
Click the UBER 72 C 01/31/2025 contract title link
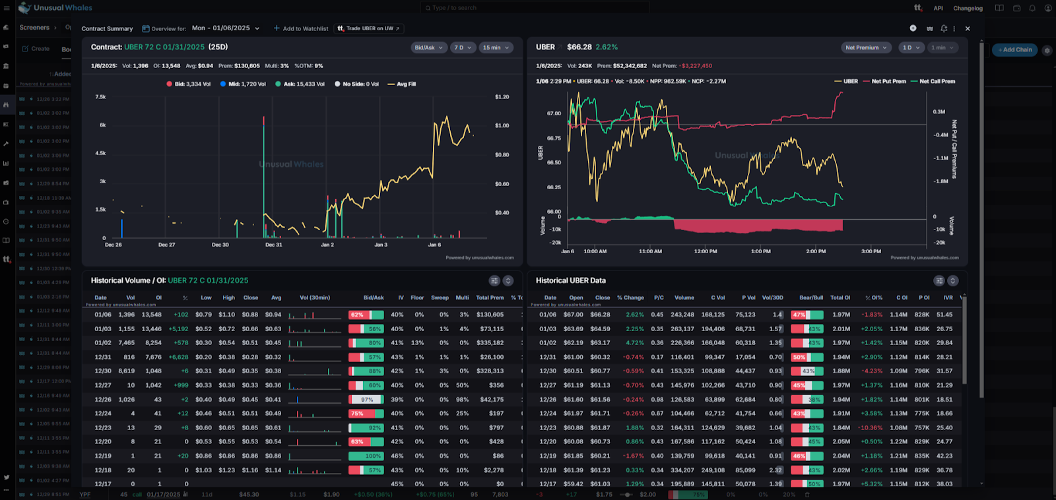[x=164, y=47]
